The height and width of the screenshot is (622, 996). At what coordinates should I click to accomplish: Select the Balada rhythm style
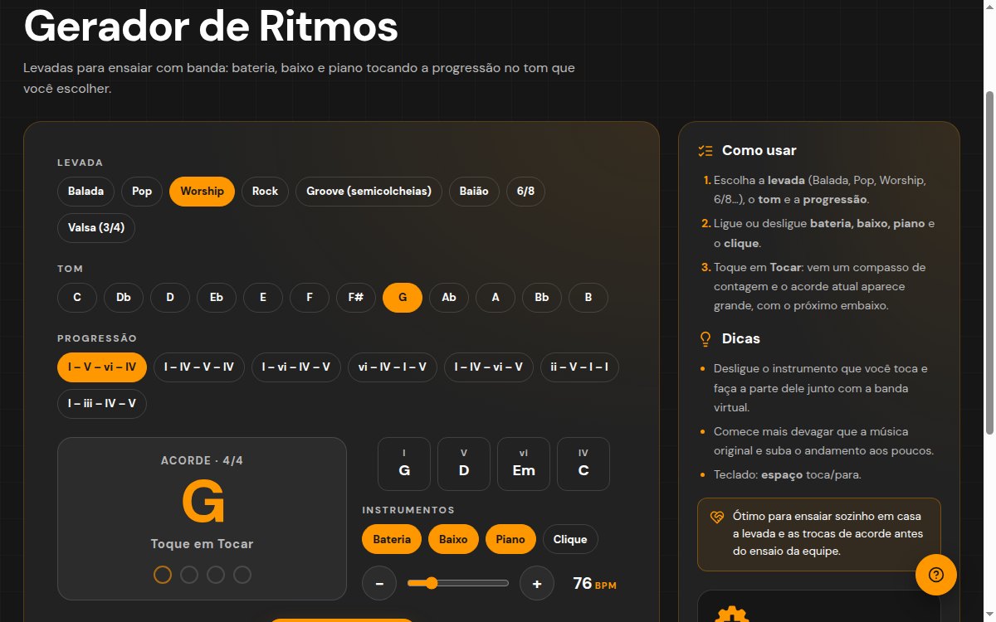tap(85, 191)
